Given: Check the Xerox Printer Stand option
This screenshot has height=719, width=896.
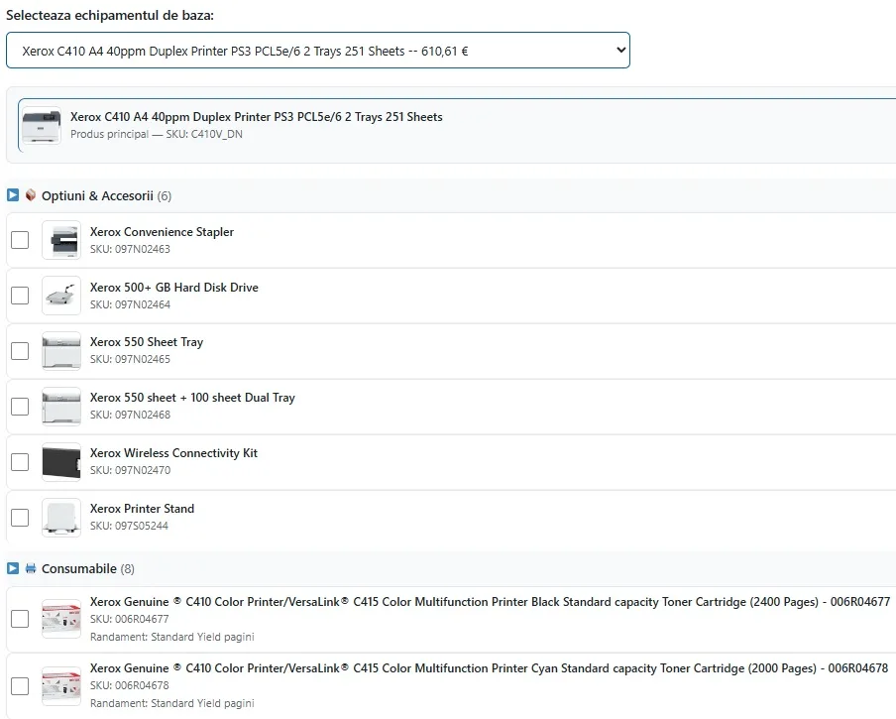Looking at the screenshot, I should (20, 518).
